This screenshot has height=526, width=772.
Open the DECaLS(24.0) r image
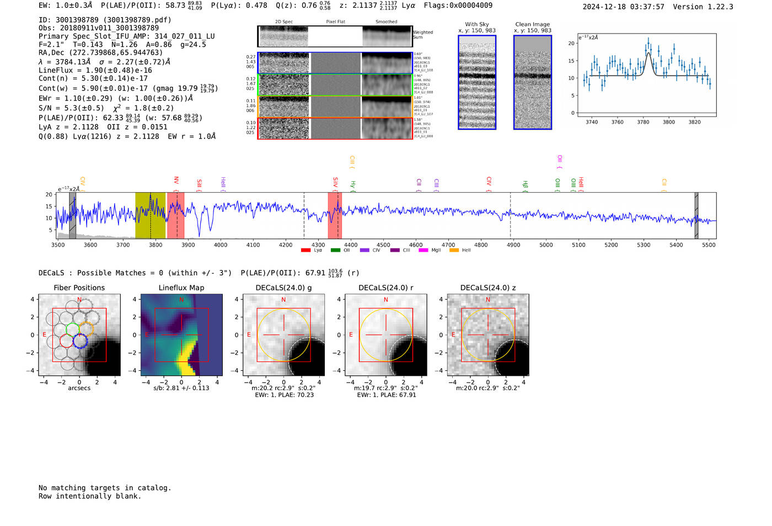click(386, 335)
